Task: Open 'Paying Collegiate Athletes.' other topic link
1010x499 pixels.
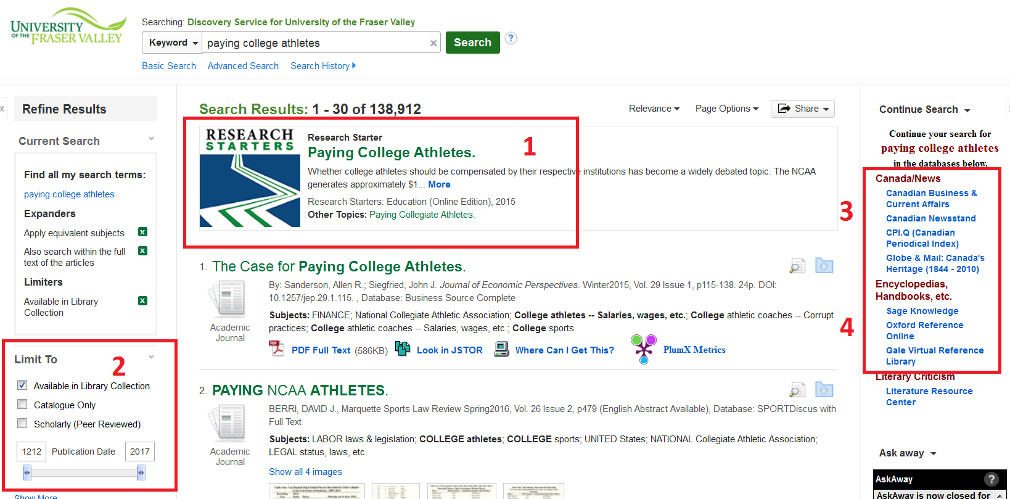Action: (422, 215)
